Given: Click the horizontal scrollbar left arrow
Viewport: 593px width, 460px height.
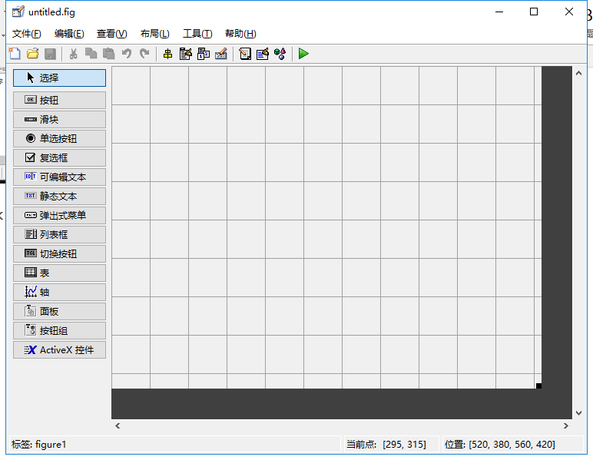Looking at the screenshot, I should point(118,426).
